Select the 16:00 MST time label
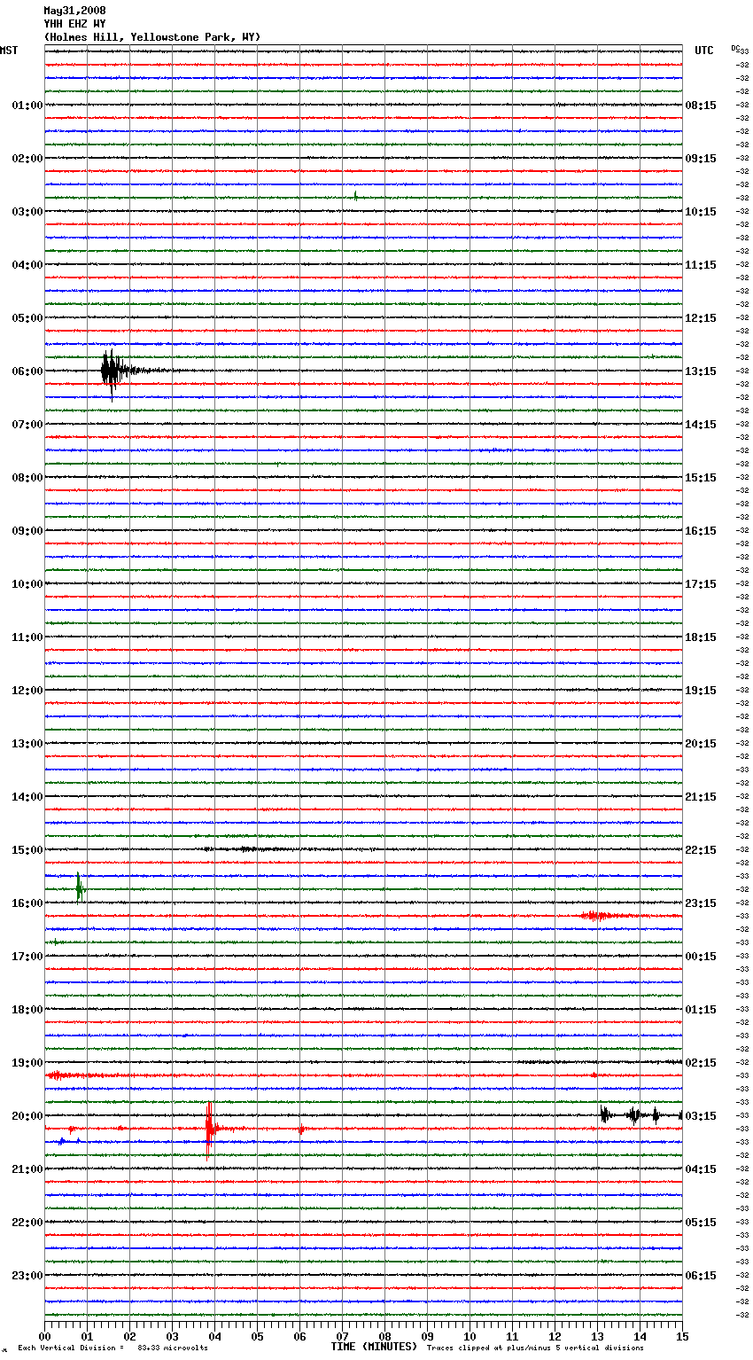The image size is (753, 1360). (27, 903)
